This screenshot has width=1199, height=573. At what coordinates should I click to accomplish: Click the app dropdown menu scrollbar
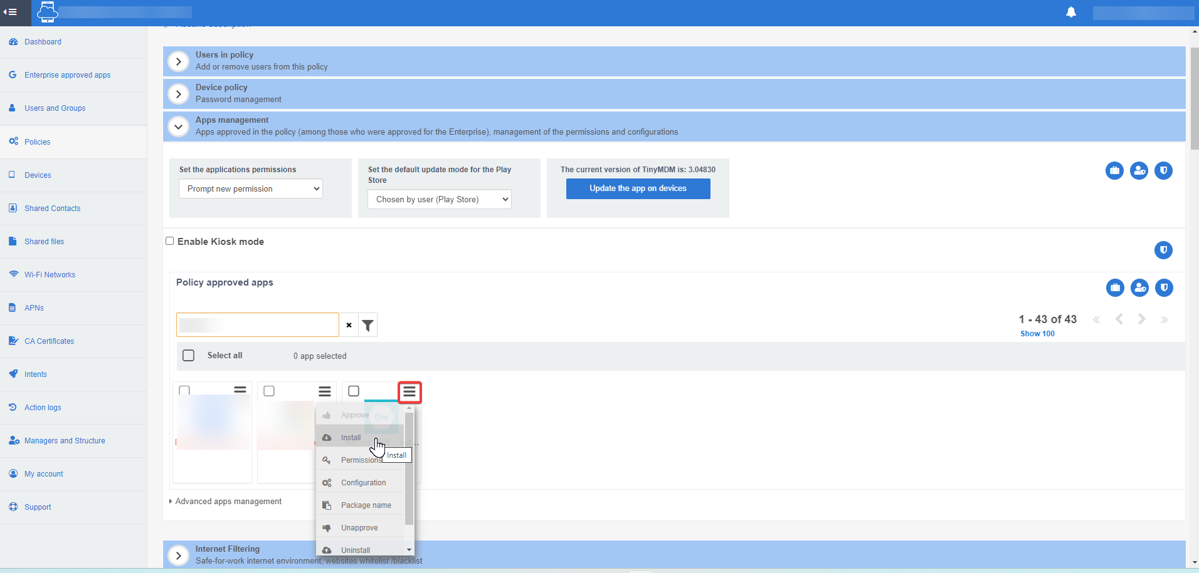[409, 468]
